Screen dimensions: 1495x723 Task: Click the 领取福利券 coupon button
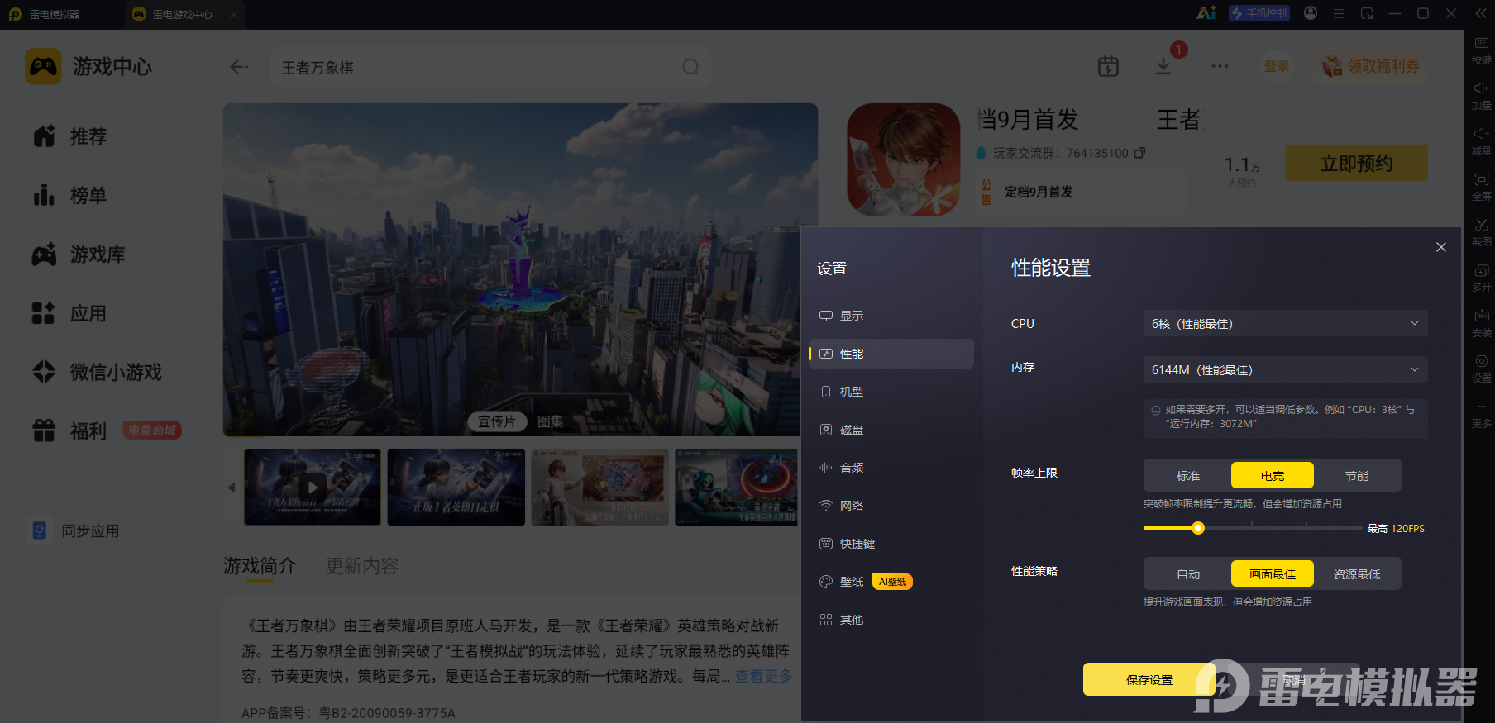coord(1370,66)
